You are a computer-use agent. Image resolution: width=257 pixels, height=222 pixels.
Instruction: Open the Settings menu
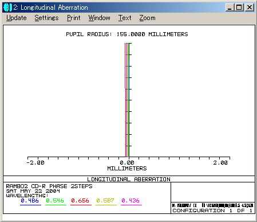pos(46,18)
